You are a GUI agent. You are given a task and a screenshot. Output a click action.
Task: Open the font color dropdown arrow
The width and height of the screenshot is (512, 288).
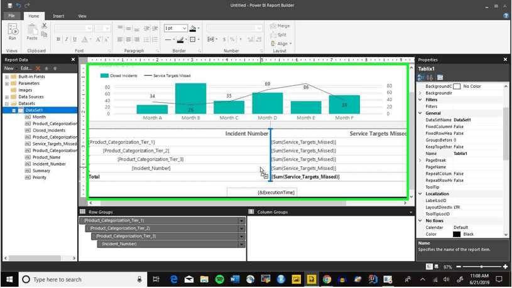coord(90,40)
